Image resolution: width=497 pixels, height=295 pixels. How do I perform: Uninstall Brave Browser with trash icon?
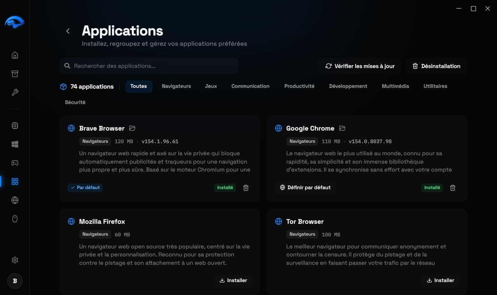click(x=246, y=187)
